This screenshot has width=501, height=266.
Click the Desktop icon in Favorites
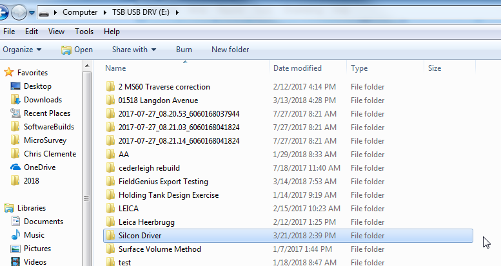point(15,86)
